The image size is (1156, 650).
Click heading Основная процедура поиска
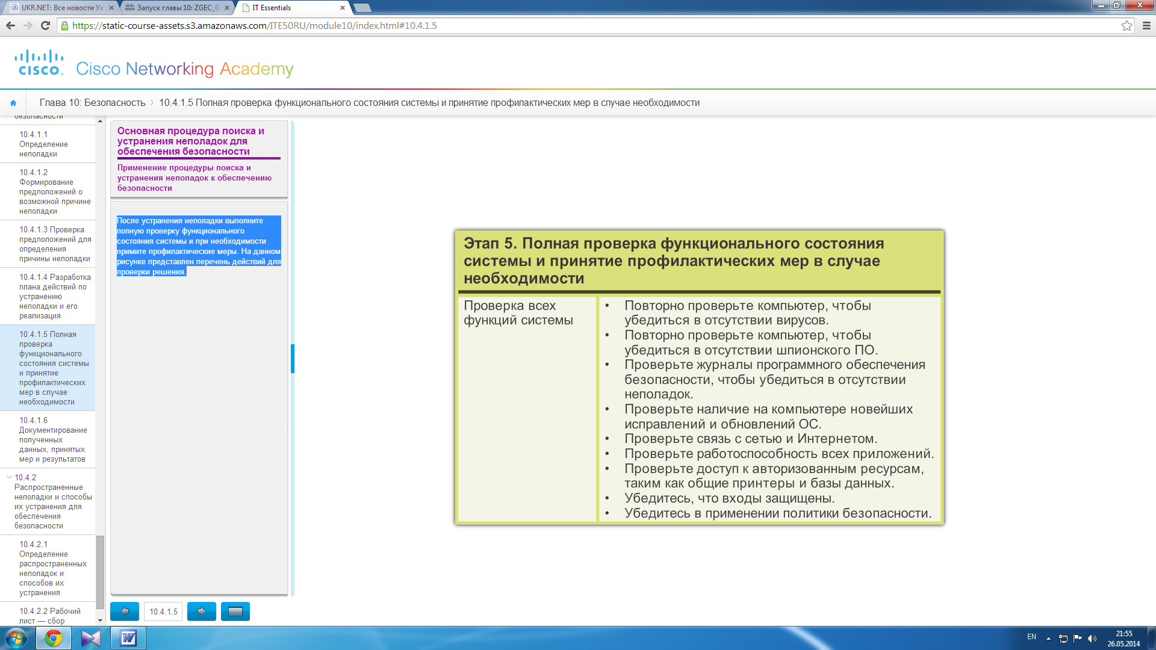191,141
